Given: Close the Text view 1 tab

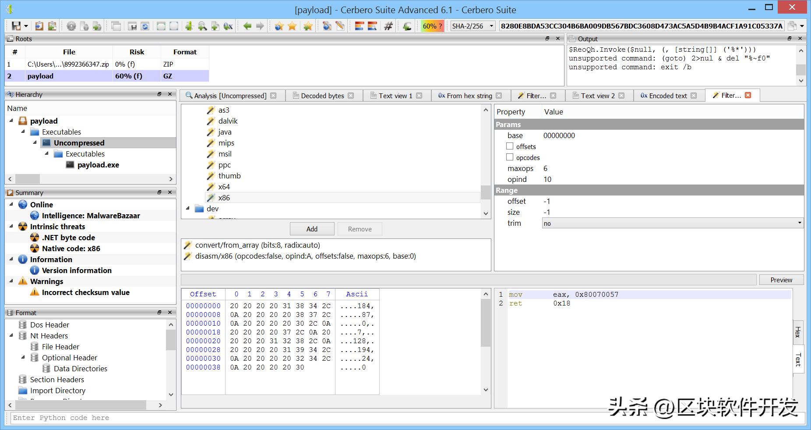Looking at the screenshot, I should [x=419, y=96].
